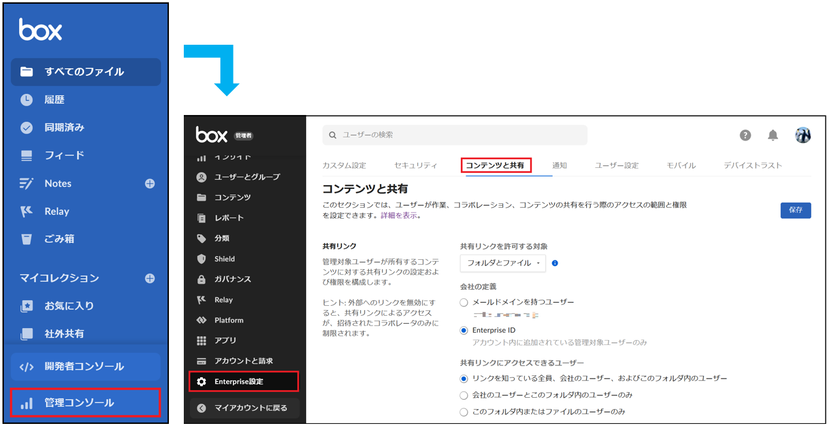Switch to the モバイル tab

click(681, 165)
